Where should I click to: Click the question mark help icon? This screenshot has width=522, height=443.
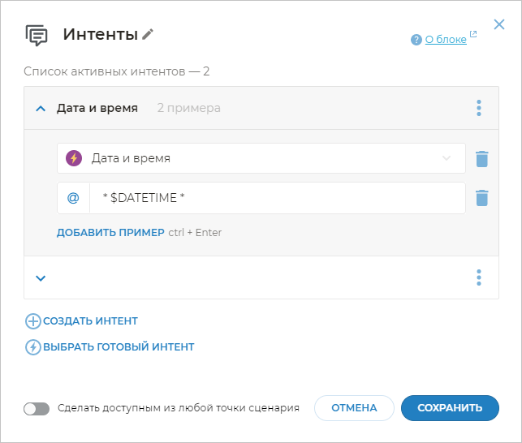tap(416, 39)
